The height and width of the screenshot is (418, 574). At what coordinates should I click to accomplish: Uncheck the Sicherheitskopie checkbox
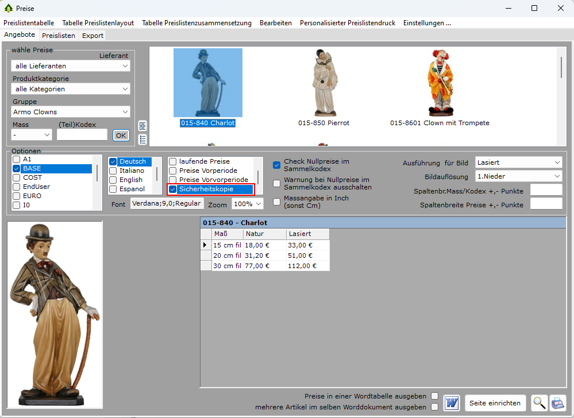coord(173,189)
